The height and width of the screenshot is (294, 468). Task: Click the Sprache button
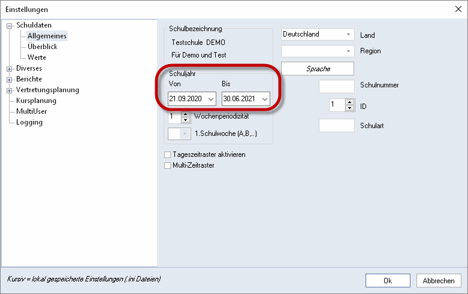[x=318, y=69]
